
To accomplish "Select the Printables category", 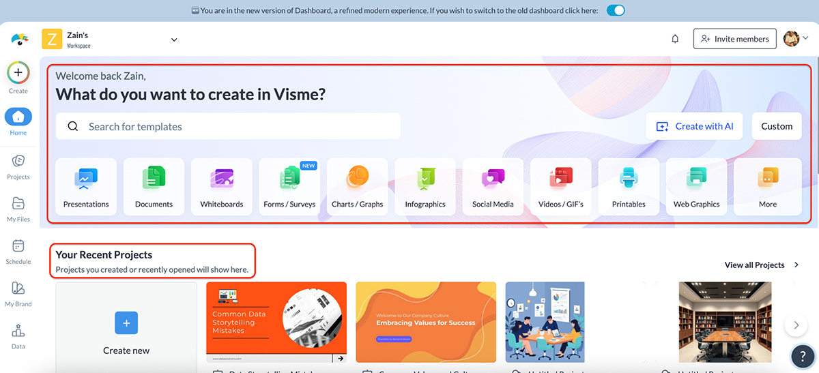I will click(629, 187).
